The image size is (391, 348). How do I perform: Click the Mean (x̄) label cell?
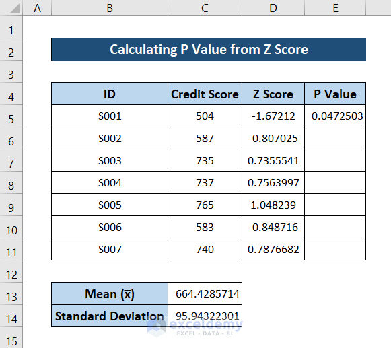[x=110, y=293]
